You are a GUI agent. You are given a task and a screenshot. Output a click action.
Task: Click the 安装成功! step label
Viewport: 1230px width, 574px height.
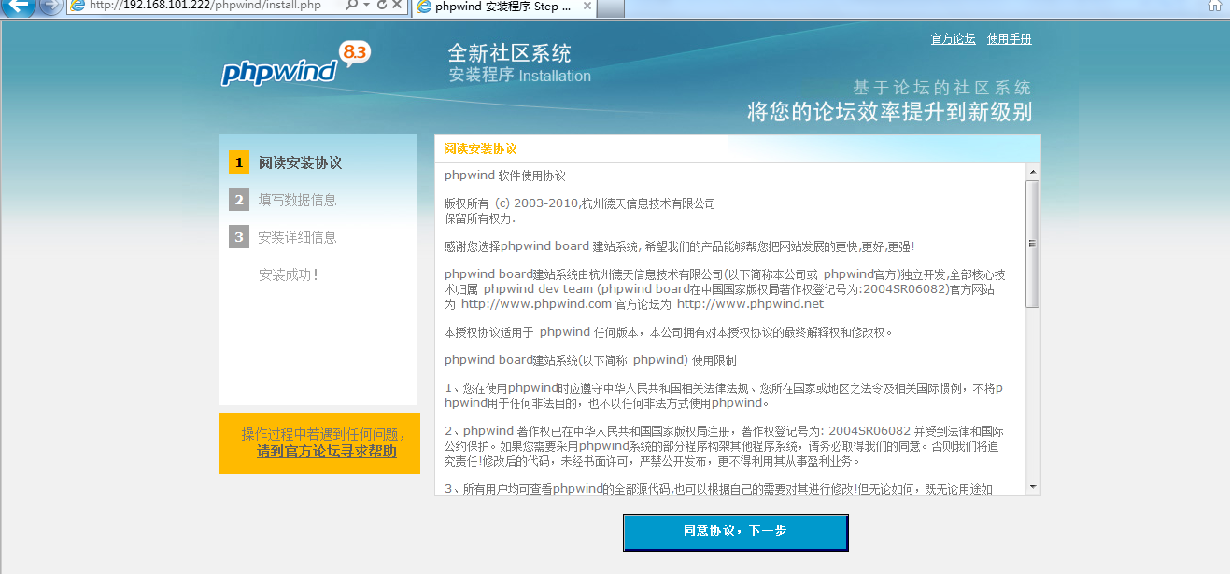click(289, 275)
